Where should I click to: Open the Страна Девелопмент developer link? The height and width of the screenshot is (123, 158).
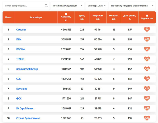(x=28, y=118)
